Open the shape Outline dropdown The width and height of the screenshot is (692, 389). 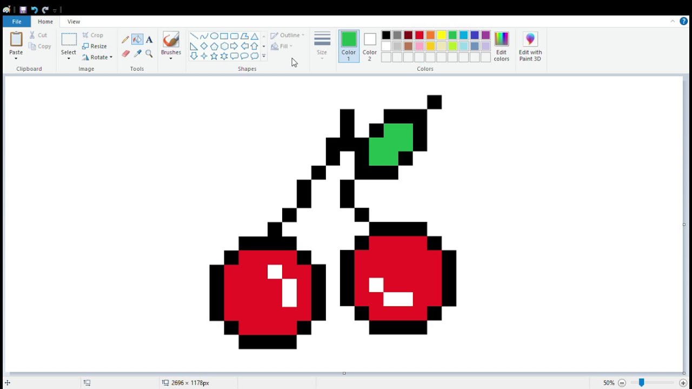pyautogui.click(x=288, y=35)
